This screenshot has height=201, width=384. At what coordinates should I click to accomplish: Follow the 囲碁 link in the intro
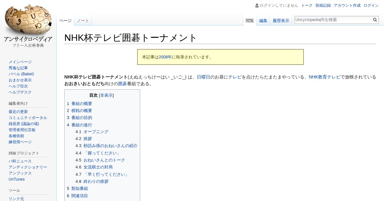[x=123, y=84]
